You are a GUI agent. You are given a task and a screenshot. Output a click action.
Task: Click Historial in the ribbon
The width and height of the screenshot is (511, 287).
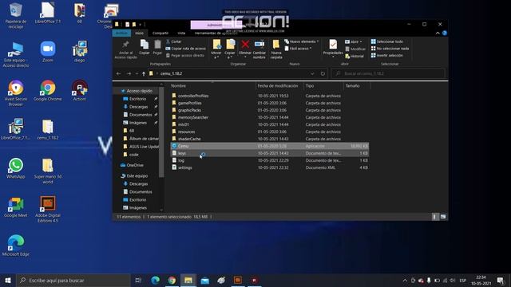tap(355, 56)
